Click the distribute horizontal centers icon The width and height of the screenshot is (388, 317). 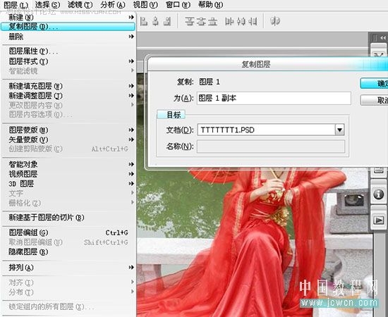(x=241, y=22)
